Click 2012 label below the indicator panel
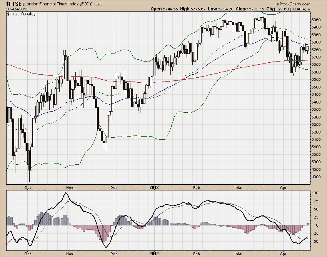 click(x=154, y=254)
